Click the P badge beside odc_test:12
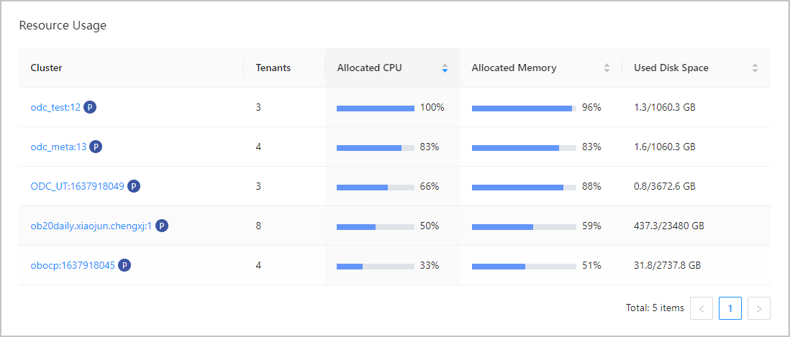790x337 pixels. [x=90, y=107]
